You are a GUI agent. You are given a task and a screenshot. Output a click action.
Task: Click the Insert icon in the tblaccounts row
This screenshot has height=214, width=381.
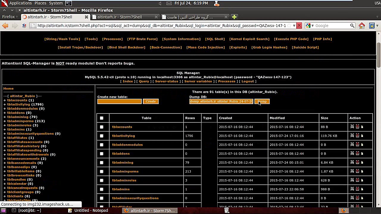click(x=362, y=127)
